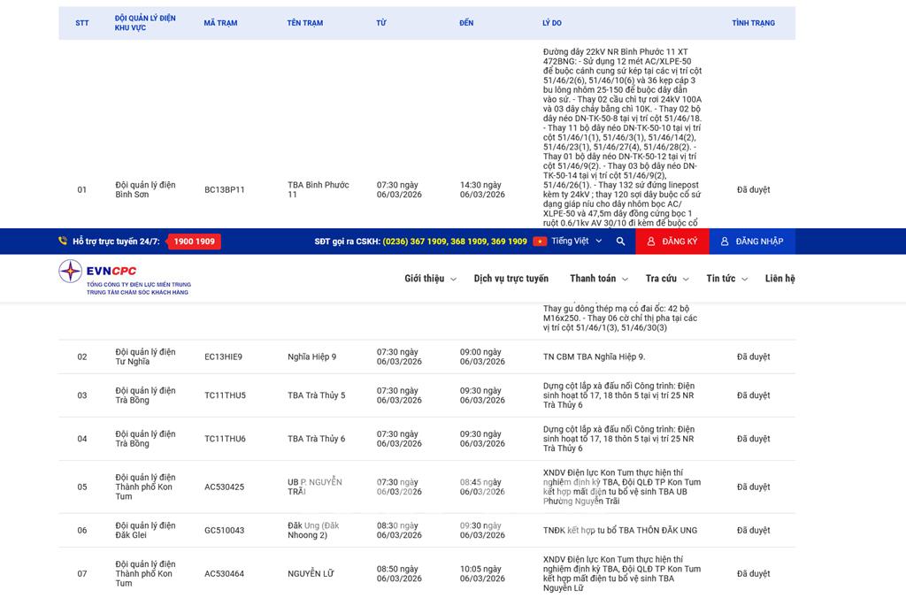Click the TÊN TRẠM column header
The image size is (906, 598).
coord(305,23)
